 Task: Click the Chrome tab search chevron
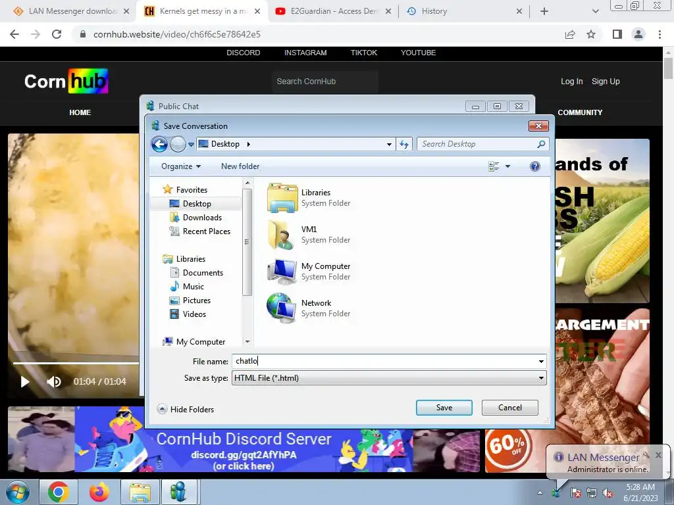(x=595, y=11)
